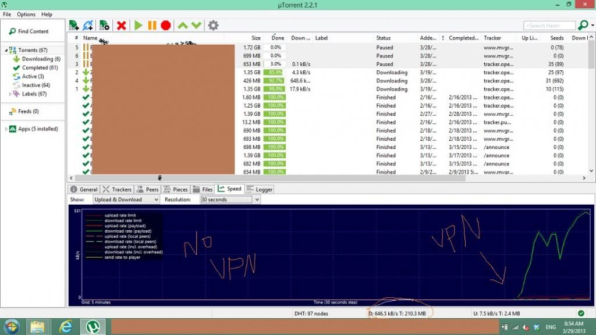
Task: Open the File menu
Action: coord(7,15)
